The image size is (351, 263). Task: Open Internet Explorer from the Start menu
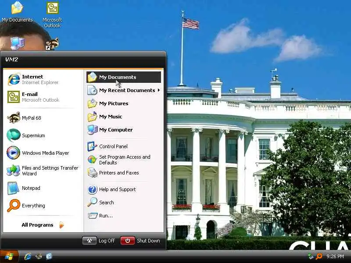coord(43,79)
